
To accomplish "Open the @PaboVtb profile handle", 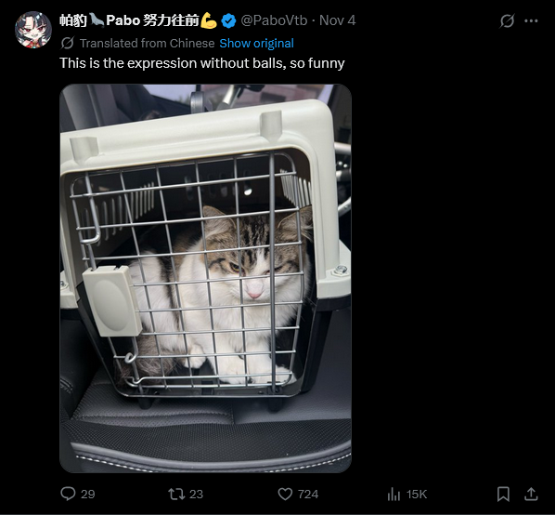I will pyautogui.click(x=274, y=20).
